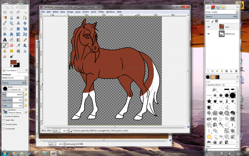Image resolution: width=249 pixels, height=156 pixels.
Task: Enable the Smooth stroke checkbox
Action: coord(4,124)
